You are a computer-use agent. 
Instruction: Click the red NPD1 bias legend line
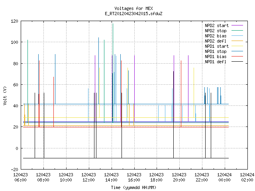click(237, 57)
